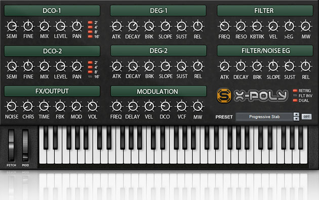
Task: Click the DCO-1 FINE knob
Action: (x=28, y=26)
